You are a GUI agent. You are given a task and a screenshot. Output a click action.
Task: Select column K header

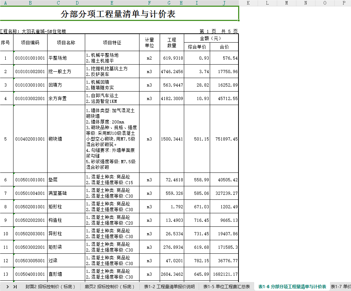click(x=248, y=3)
